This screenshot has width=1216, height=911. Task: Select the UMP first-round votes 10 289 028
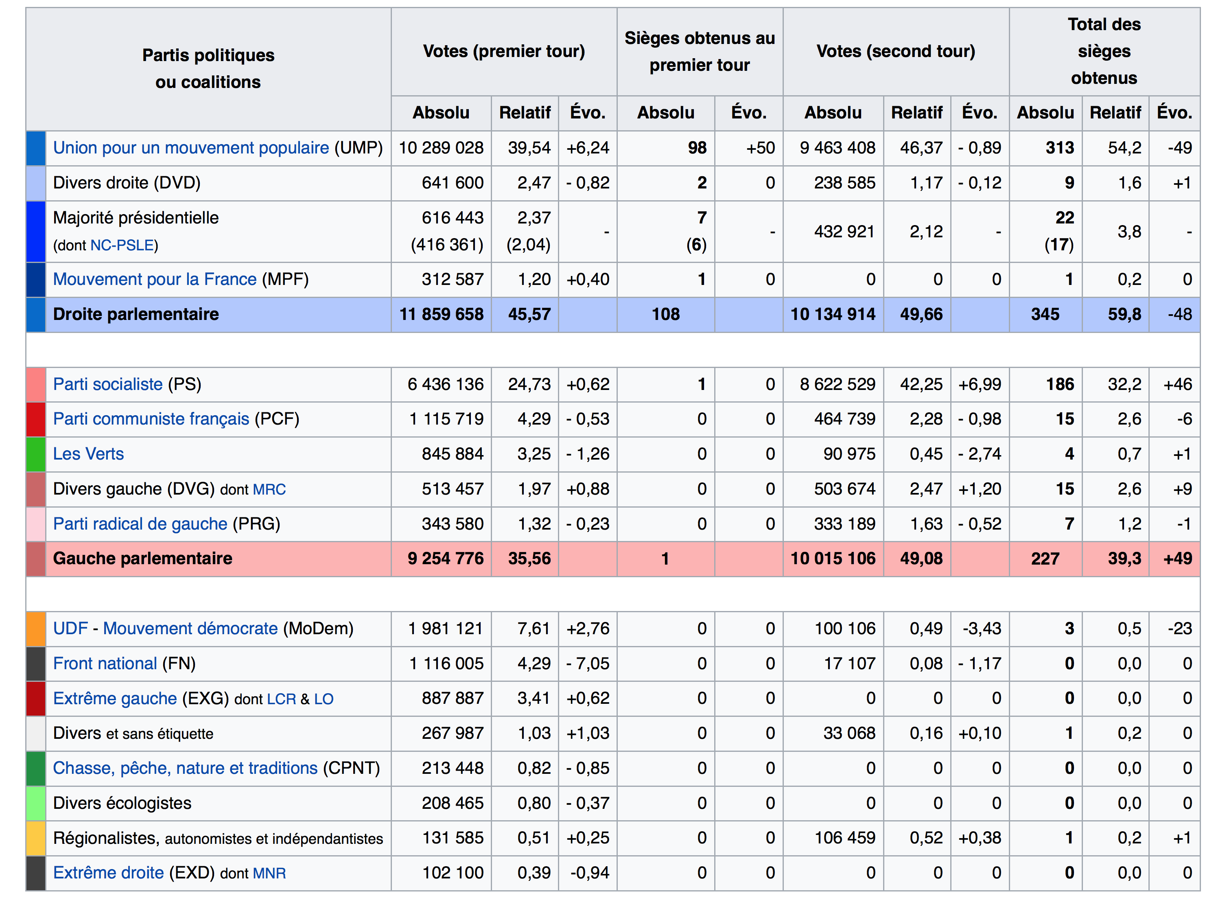click(441, 148)
